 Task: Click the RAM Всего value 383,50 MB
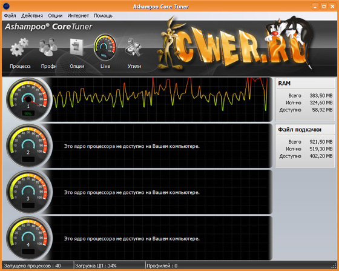tap(321, 95)
